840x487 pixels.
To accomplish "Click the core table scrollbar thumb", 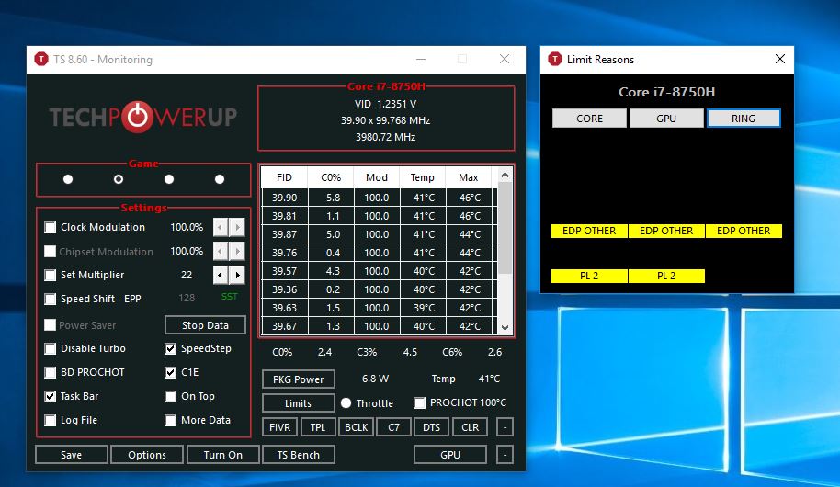I will (x=505, y=228).
